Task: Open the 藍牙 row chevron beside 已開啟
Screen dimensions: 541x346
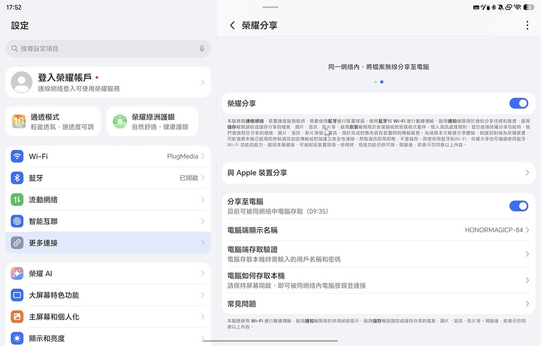Action: coord(203,178)
